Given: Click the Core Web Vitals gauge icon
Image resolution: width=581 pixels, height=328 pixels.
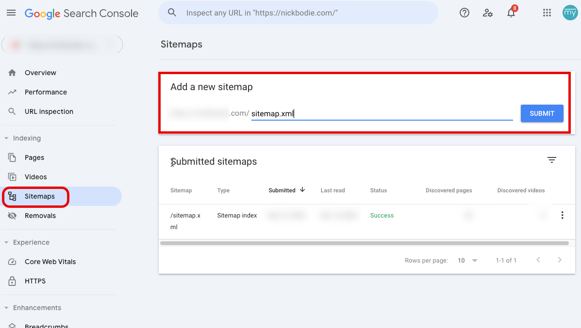Looking at the screenshot, I should 12,262.
